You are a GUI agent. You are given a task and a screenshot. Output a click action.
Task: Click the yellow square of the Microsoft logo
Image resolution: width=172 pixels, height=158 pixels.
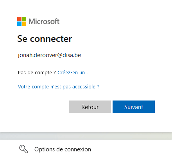(24, 23)
